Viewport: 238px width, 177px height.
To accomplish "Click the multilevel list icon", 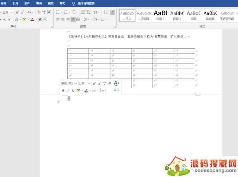I will point(74,12).
